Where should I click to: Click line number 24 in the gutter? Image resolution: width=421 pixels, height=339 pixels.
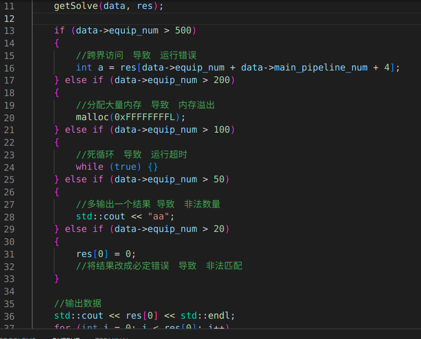point(9,167)
